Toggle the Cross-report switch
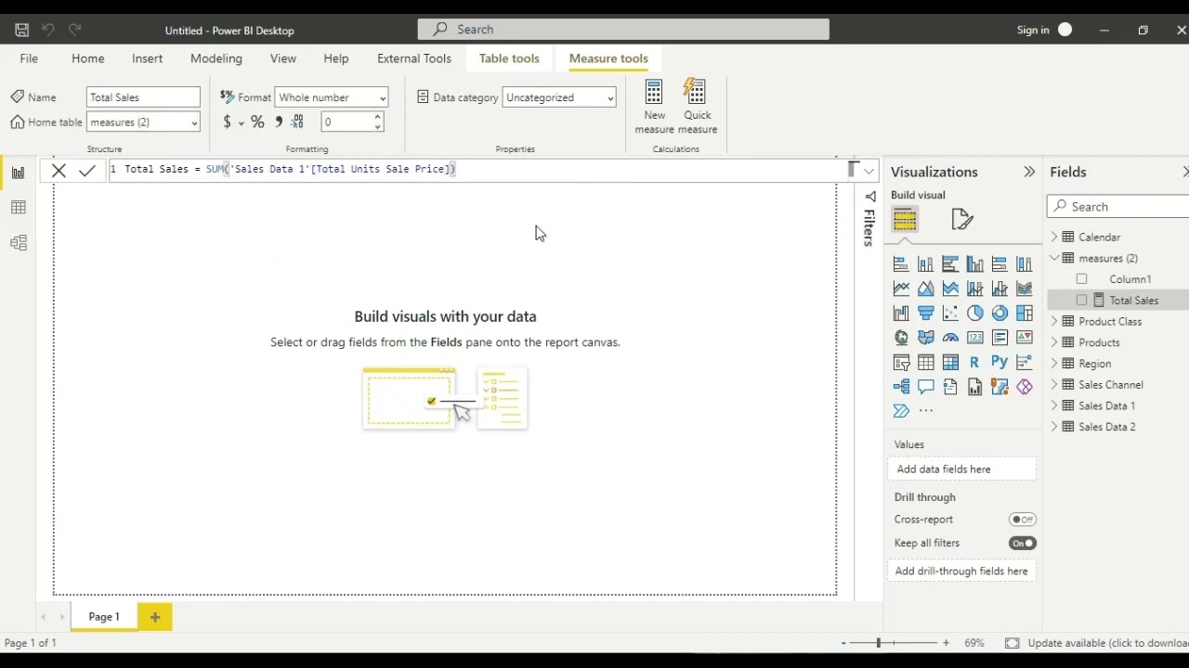The image size is (1189, 668). pyautogui.click(x=1023, y=520)
